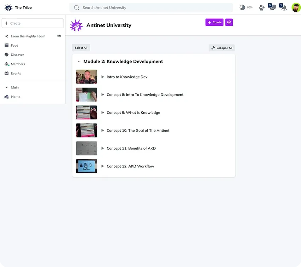Image resolution: width=301 pixels, height=267 pixels.
Task: Collapse the Main sidebar section
Action: [x=6, y=88]
